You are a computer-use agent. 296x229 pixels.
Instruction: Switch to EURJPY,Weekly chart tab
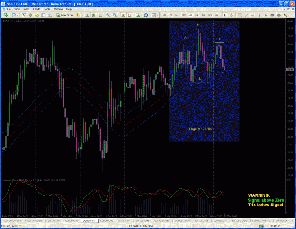(x=13, y=221)
